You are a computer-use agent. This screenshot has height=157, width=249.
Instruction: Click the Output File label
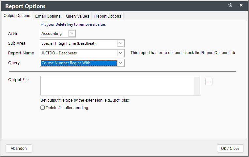pyautogui.click(x=18, y=80)
